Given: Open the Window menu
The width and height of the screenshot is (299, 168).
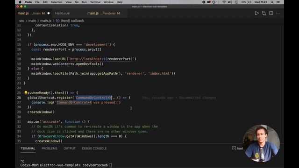Looking at the screenshot, I should pos(108,2).
